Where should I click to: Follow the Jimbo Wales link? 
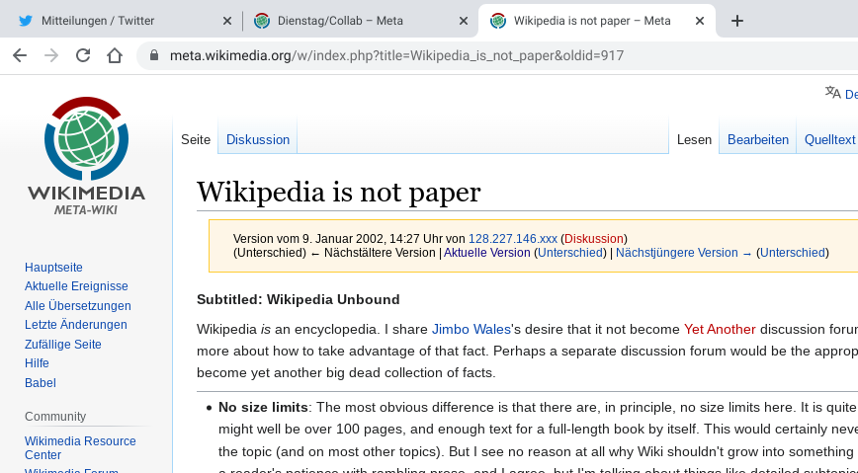472,329
